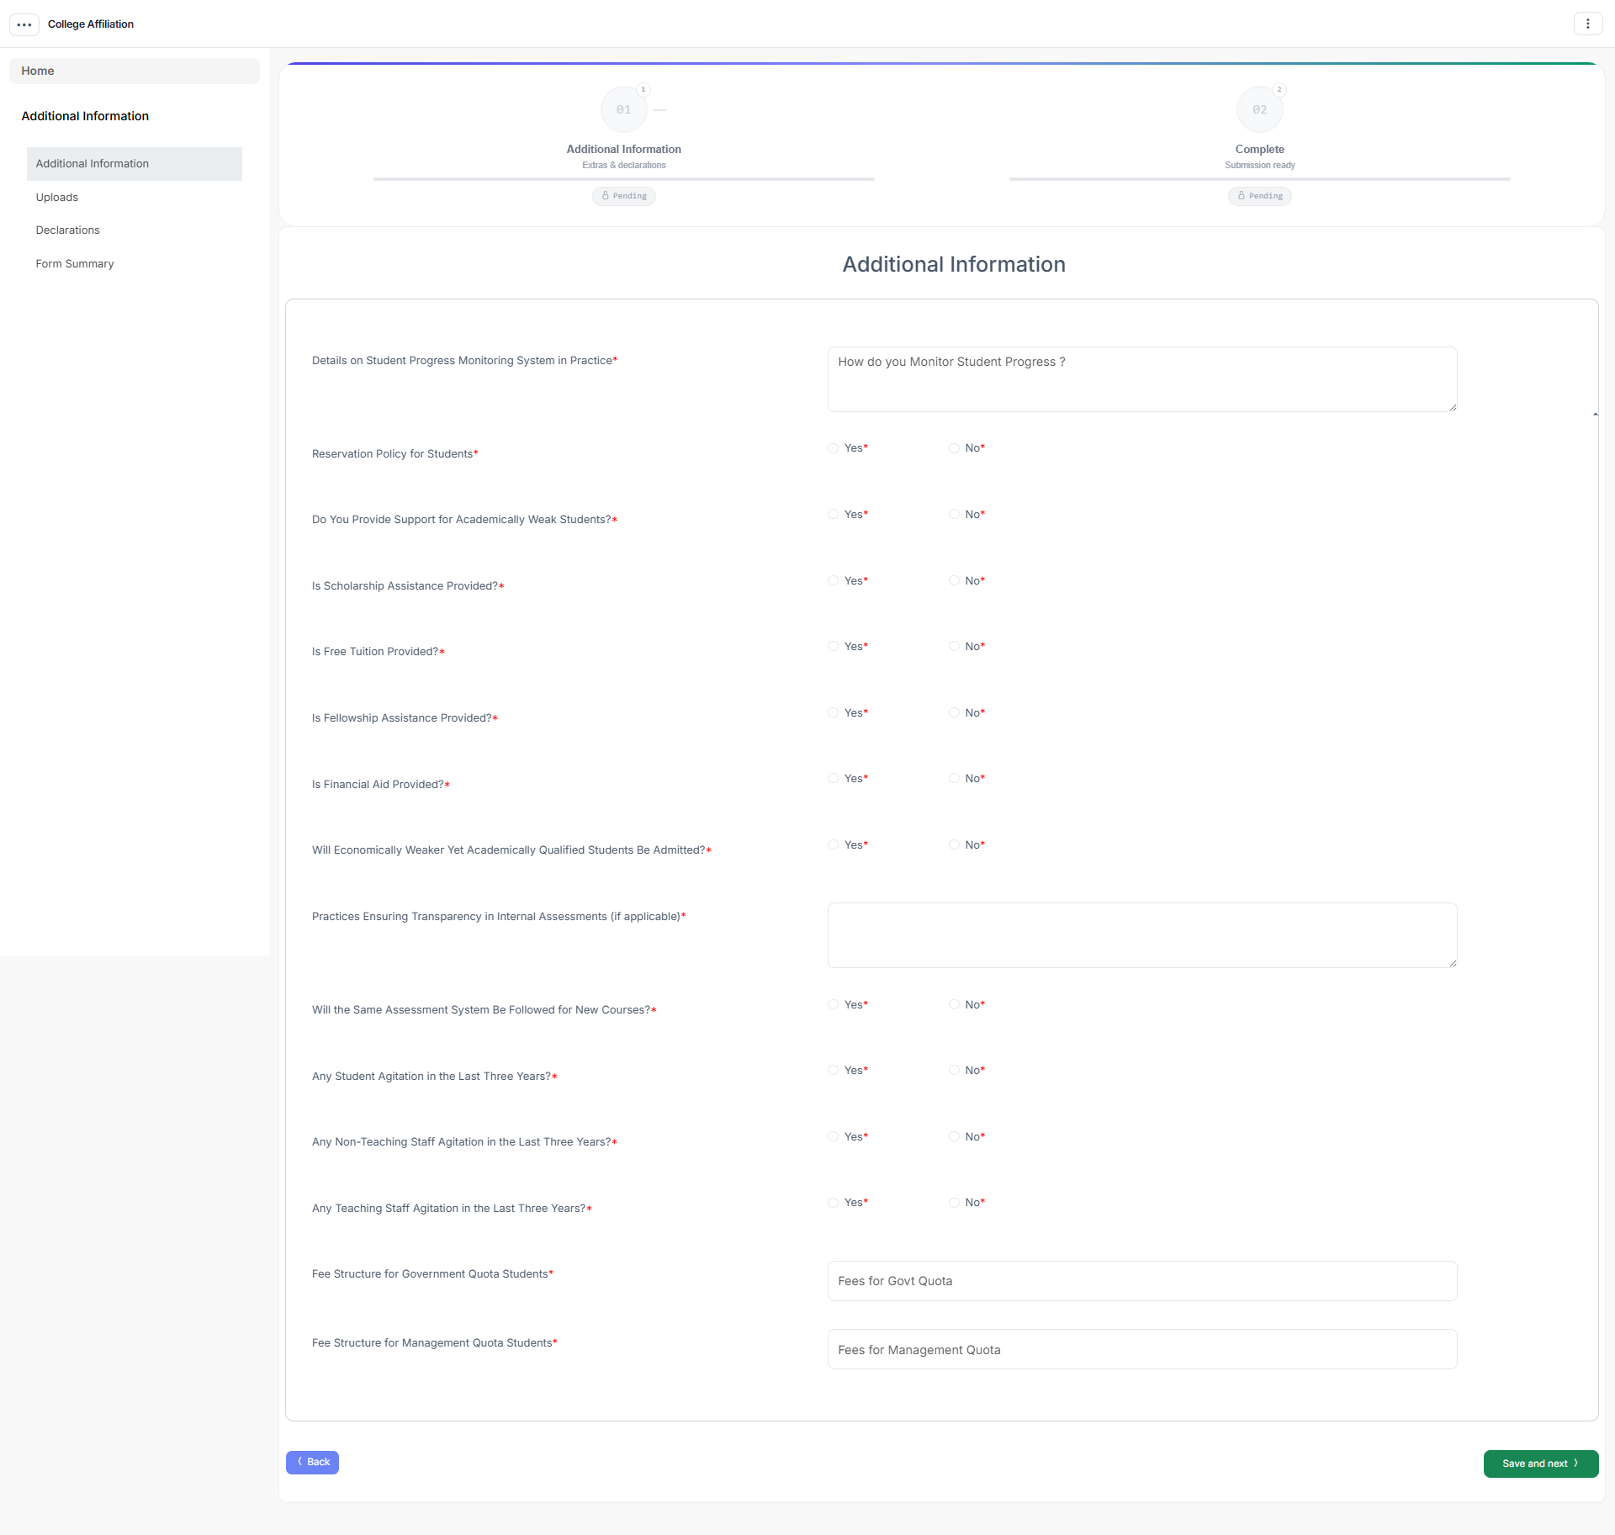The height and width of the screenshot is (1535, 1615).
Task: Select No for Reservation Policy for Students
Action: (x=954, y=448)
